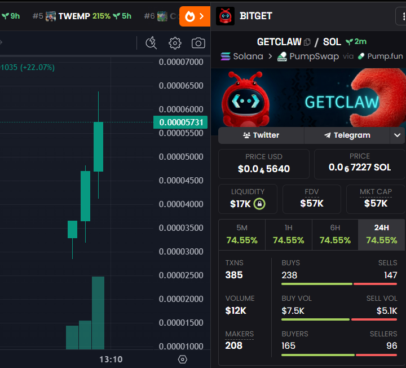The height and width of the screenshot is (368, 406).
Task: Click the Solana chain icon
Action: coord(226,56)
